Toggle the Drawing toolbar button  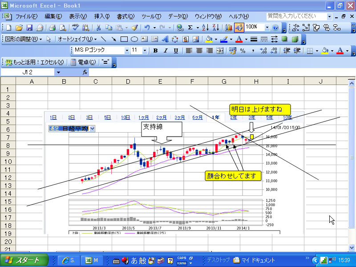(239, 28)
